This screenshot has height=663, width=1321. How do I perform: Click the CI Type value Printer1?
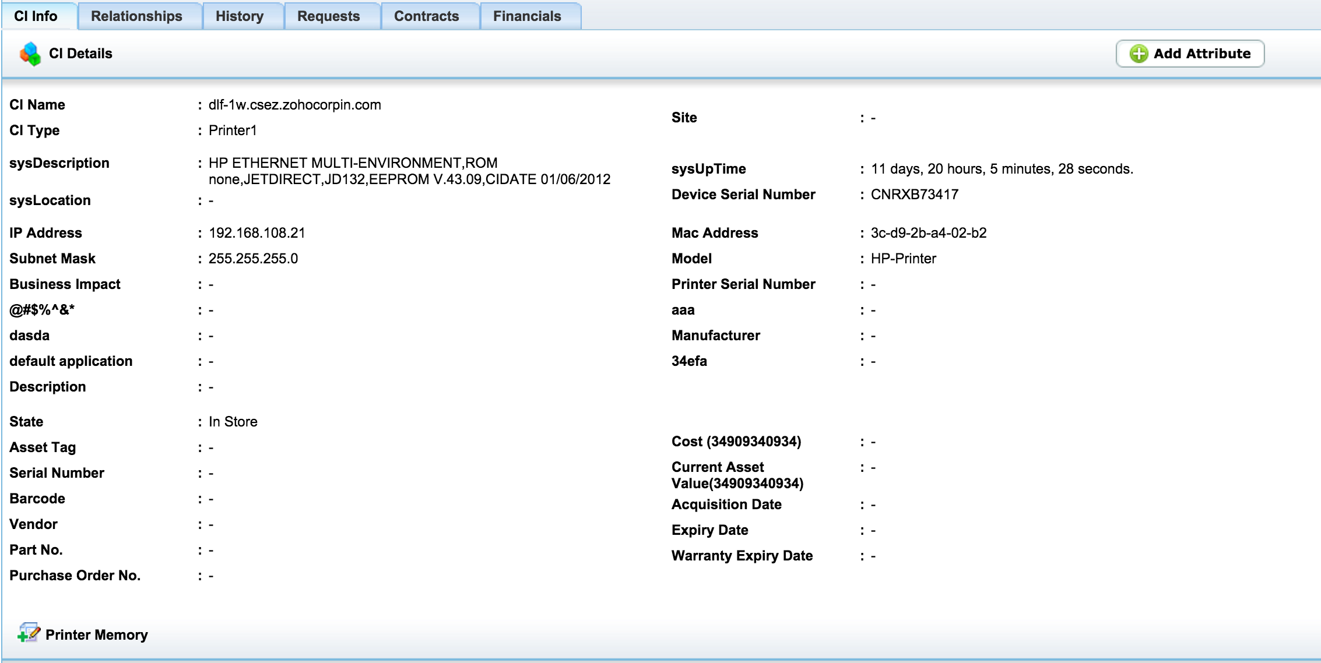(x=232, y=131)
